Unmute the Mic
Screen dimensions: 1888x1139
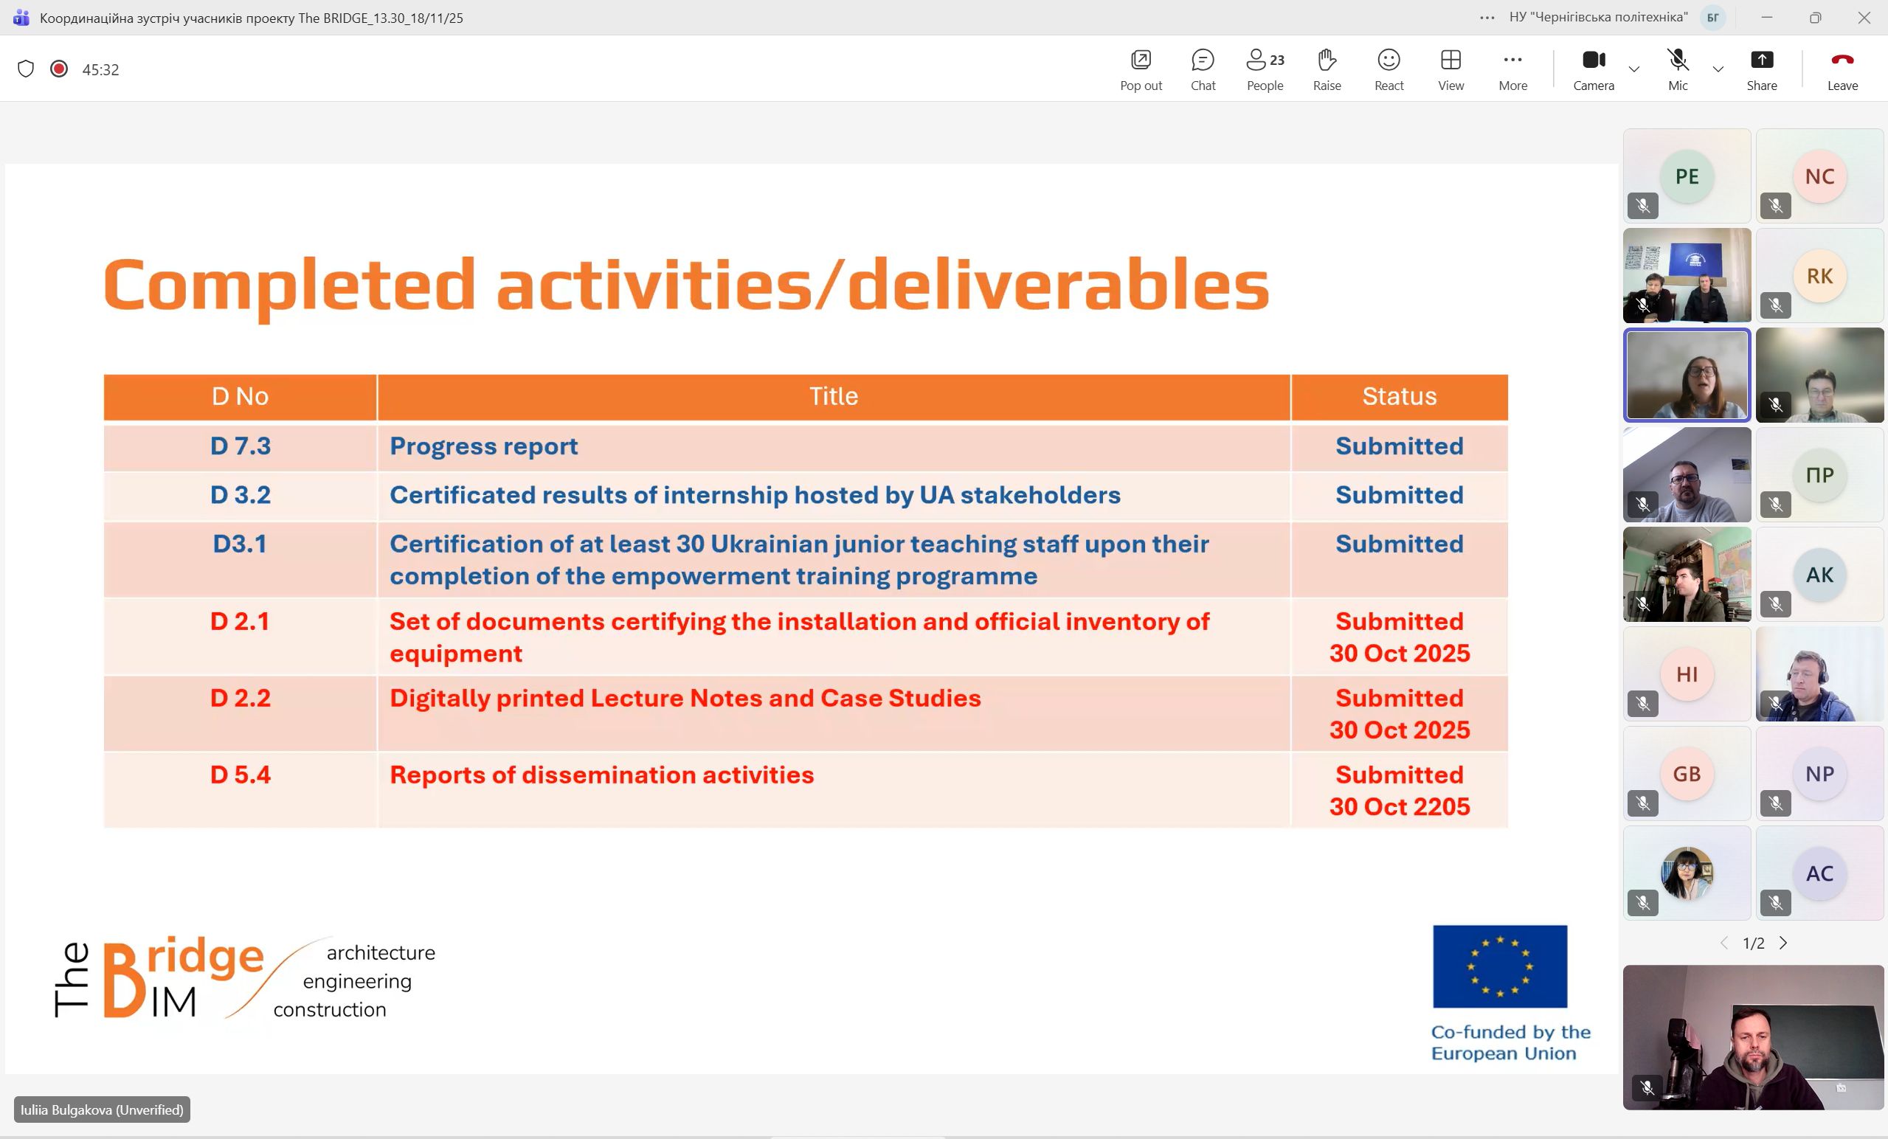(x=1677, y=68)
